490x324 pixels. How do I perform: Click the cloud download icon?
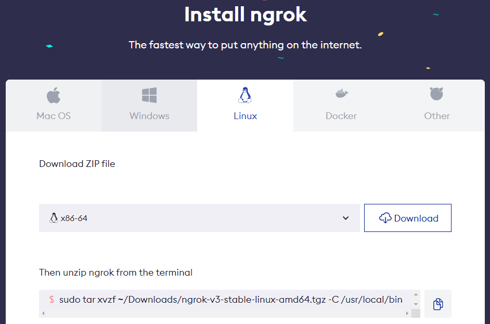pyautogui.click(x=385, y=218)
